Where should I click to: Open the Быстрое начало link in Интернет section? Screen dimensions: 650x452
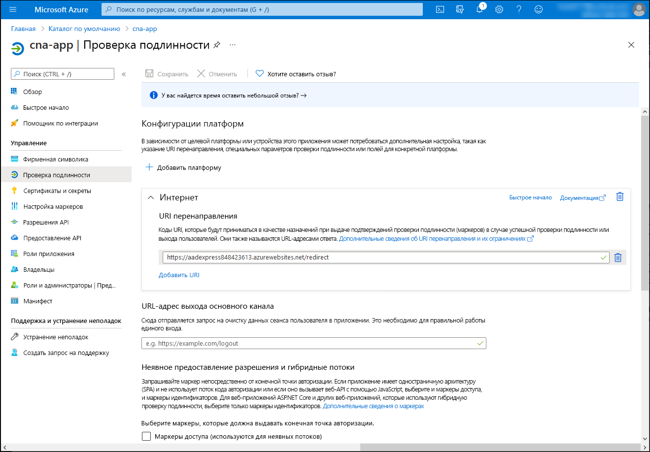tap(530, 197)
